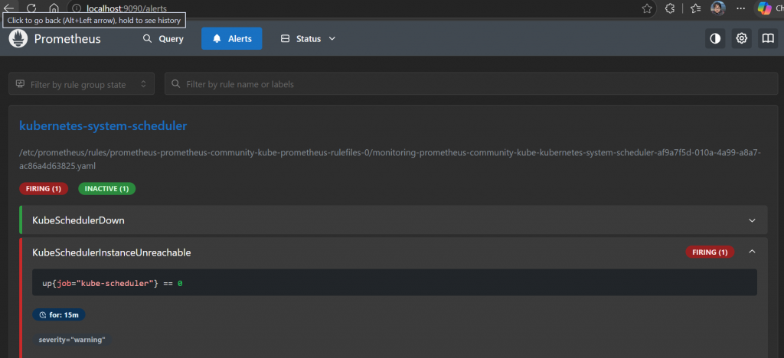Expand the KubeSchedulerDown rule chevron
Image resolution: width=784 pixels, height=358 pixels.
point(752,220)
